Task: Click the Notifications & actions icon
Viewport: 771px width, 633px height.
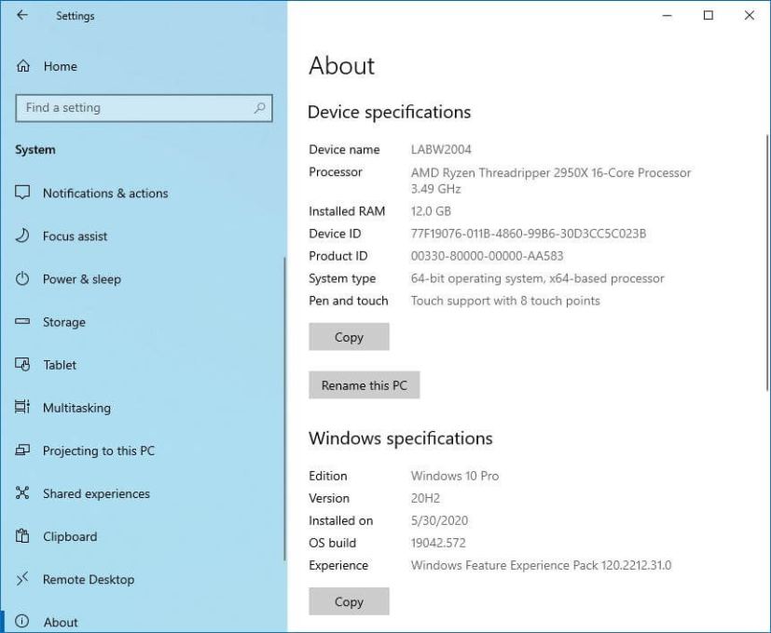Action: [x=22, y=193]
